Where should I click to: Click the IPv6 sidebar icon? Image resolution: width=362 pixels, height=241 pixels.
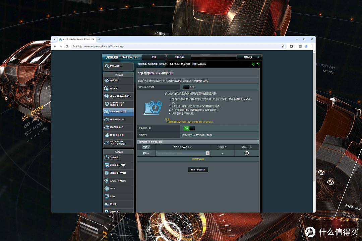click(107, 189)
